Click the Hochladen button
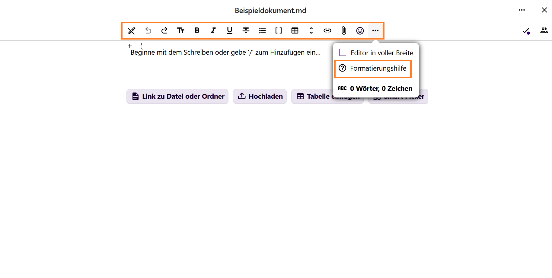 [x=260, y=96]
